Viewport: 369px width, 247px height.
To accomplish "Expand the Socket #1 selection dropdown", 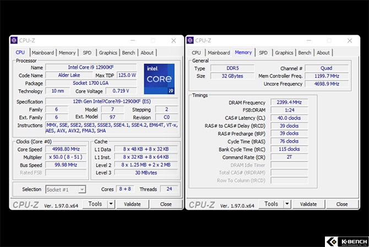I will (82, 190).
